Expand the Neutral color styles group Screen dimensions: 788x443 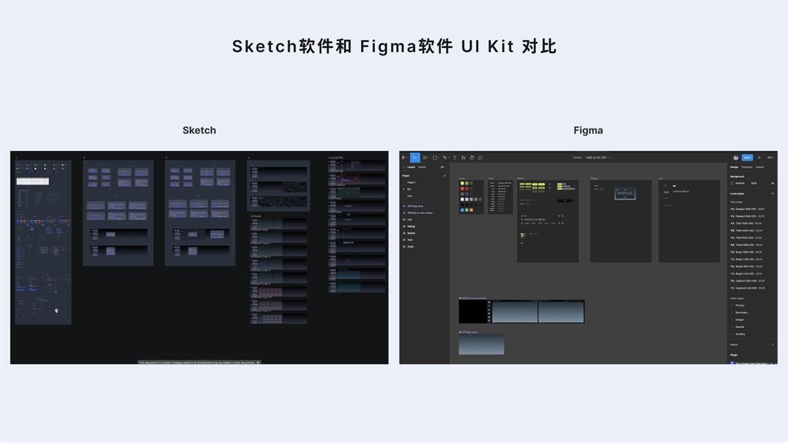coord(732,327)
